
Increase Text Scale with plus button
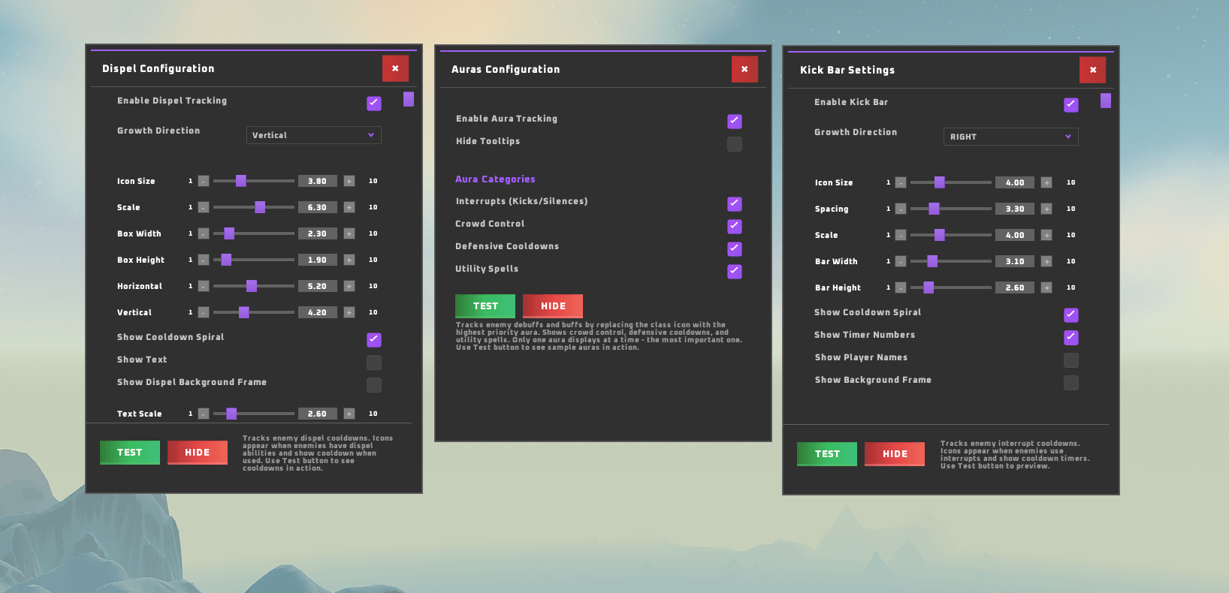[349, 414]
